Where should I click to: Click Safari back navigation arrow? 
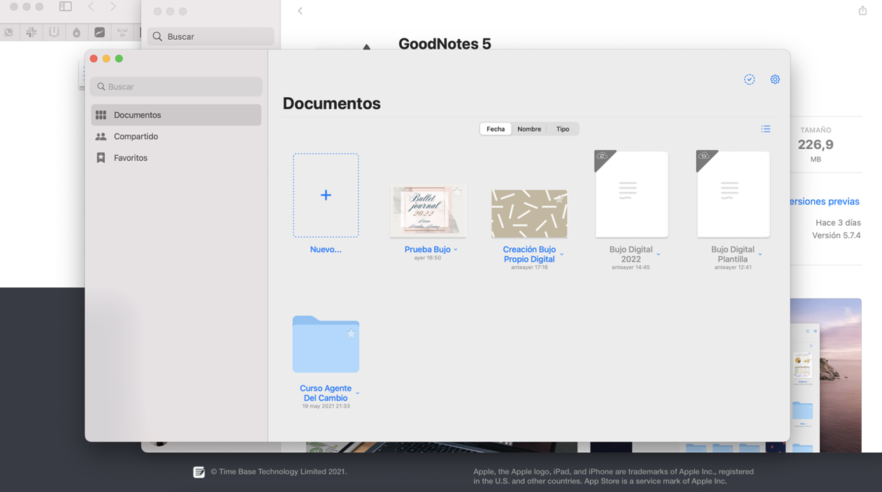[x=91, y=6]
